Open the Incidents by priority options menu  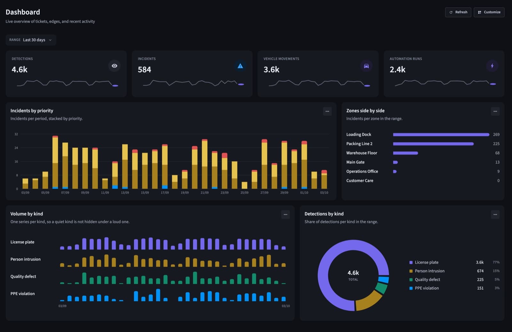[327, 111]
